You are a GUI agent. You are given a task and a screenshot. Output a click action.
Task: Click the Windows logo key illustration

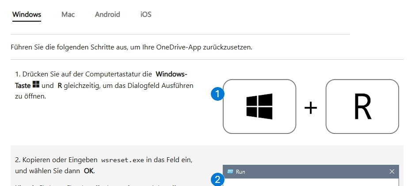click(x=259, y=106)
